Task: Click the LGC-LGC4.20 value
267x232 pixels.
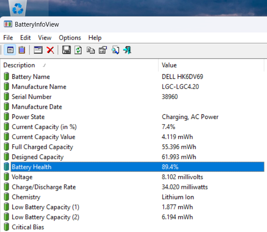Action: tap(180, 86)
